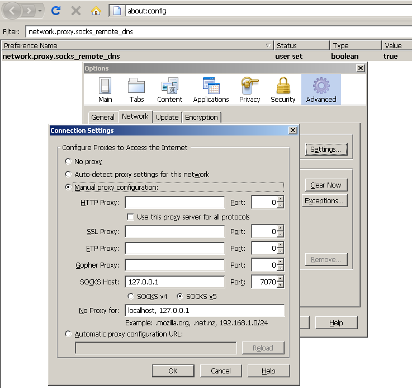Open the history dropdown arrow beside Forward

point(40,11)
